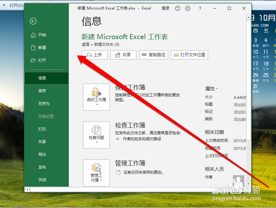Open the 管理工作簿 dropdown button
Image resolution: width=276 pixels, height=208 pixels.
96,173
